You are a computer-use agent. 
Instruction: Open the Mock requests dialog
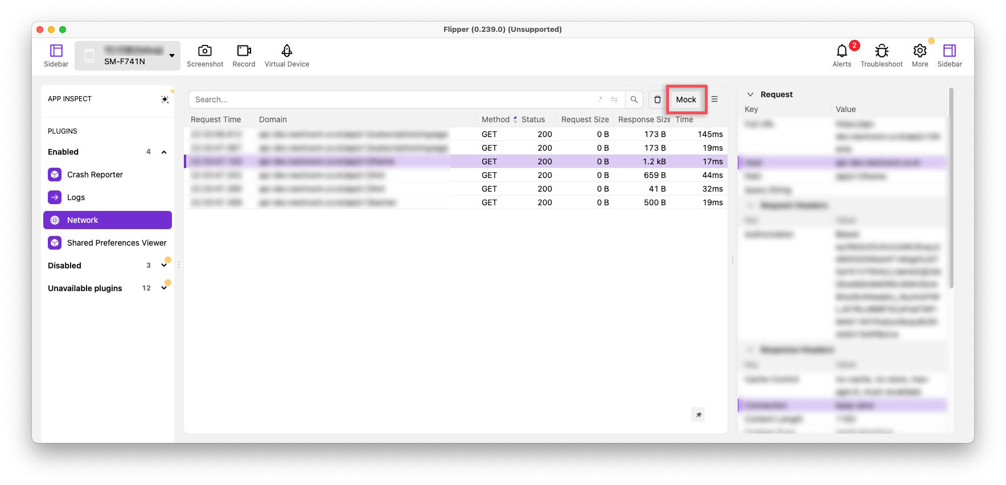coord(686,100)
